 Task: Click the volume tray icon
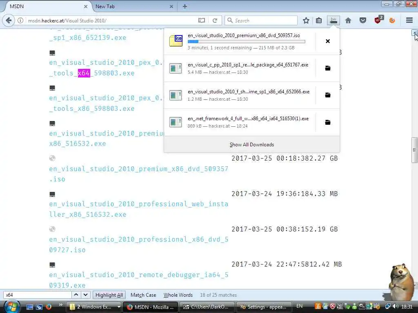[x=396, y=306]
